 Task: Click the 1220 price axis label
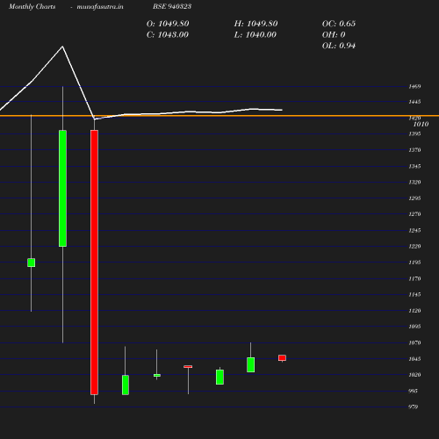414,247
